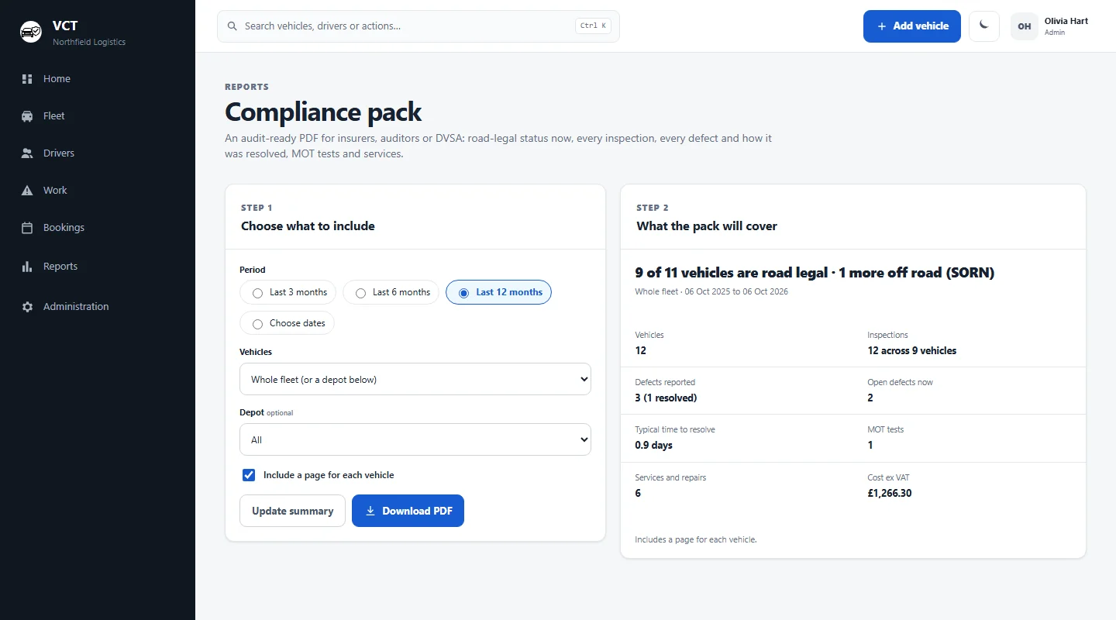Select the Choose dates option
Viewport: 1116px width, 620px height.
288,323
